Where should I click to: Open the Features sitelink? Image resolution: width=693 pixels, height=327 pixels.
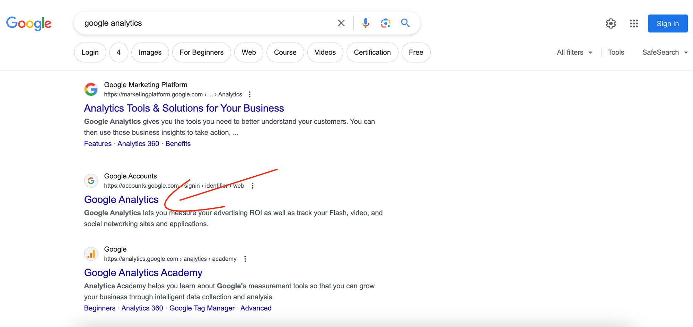pos(98,144)
